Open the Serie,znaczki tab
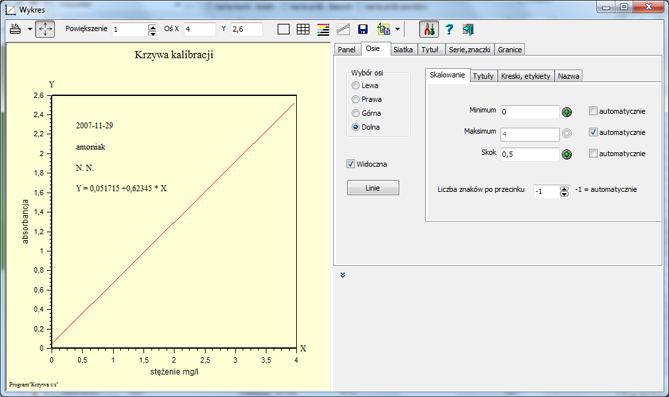This screenshot has width=669, height=397. tap(469, 50)
